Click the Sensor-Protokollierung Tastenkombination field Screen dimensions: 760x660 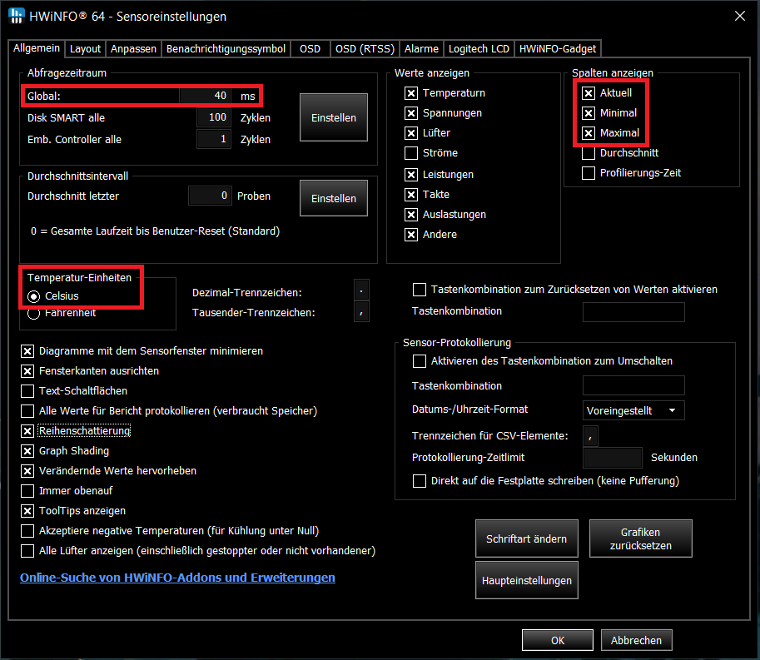tap(633, 385)
